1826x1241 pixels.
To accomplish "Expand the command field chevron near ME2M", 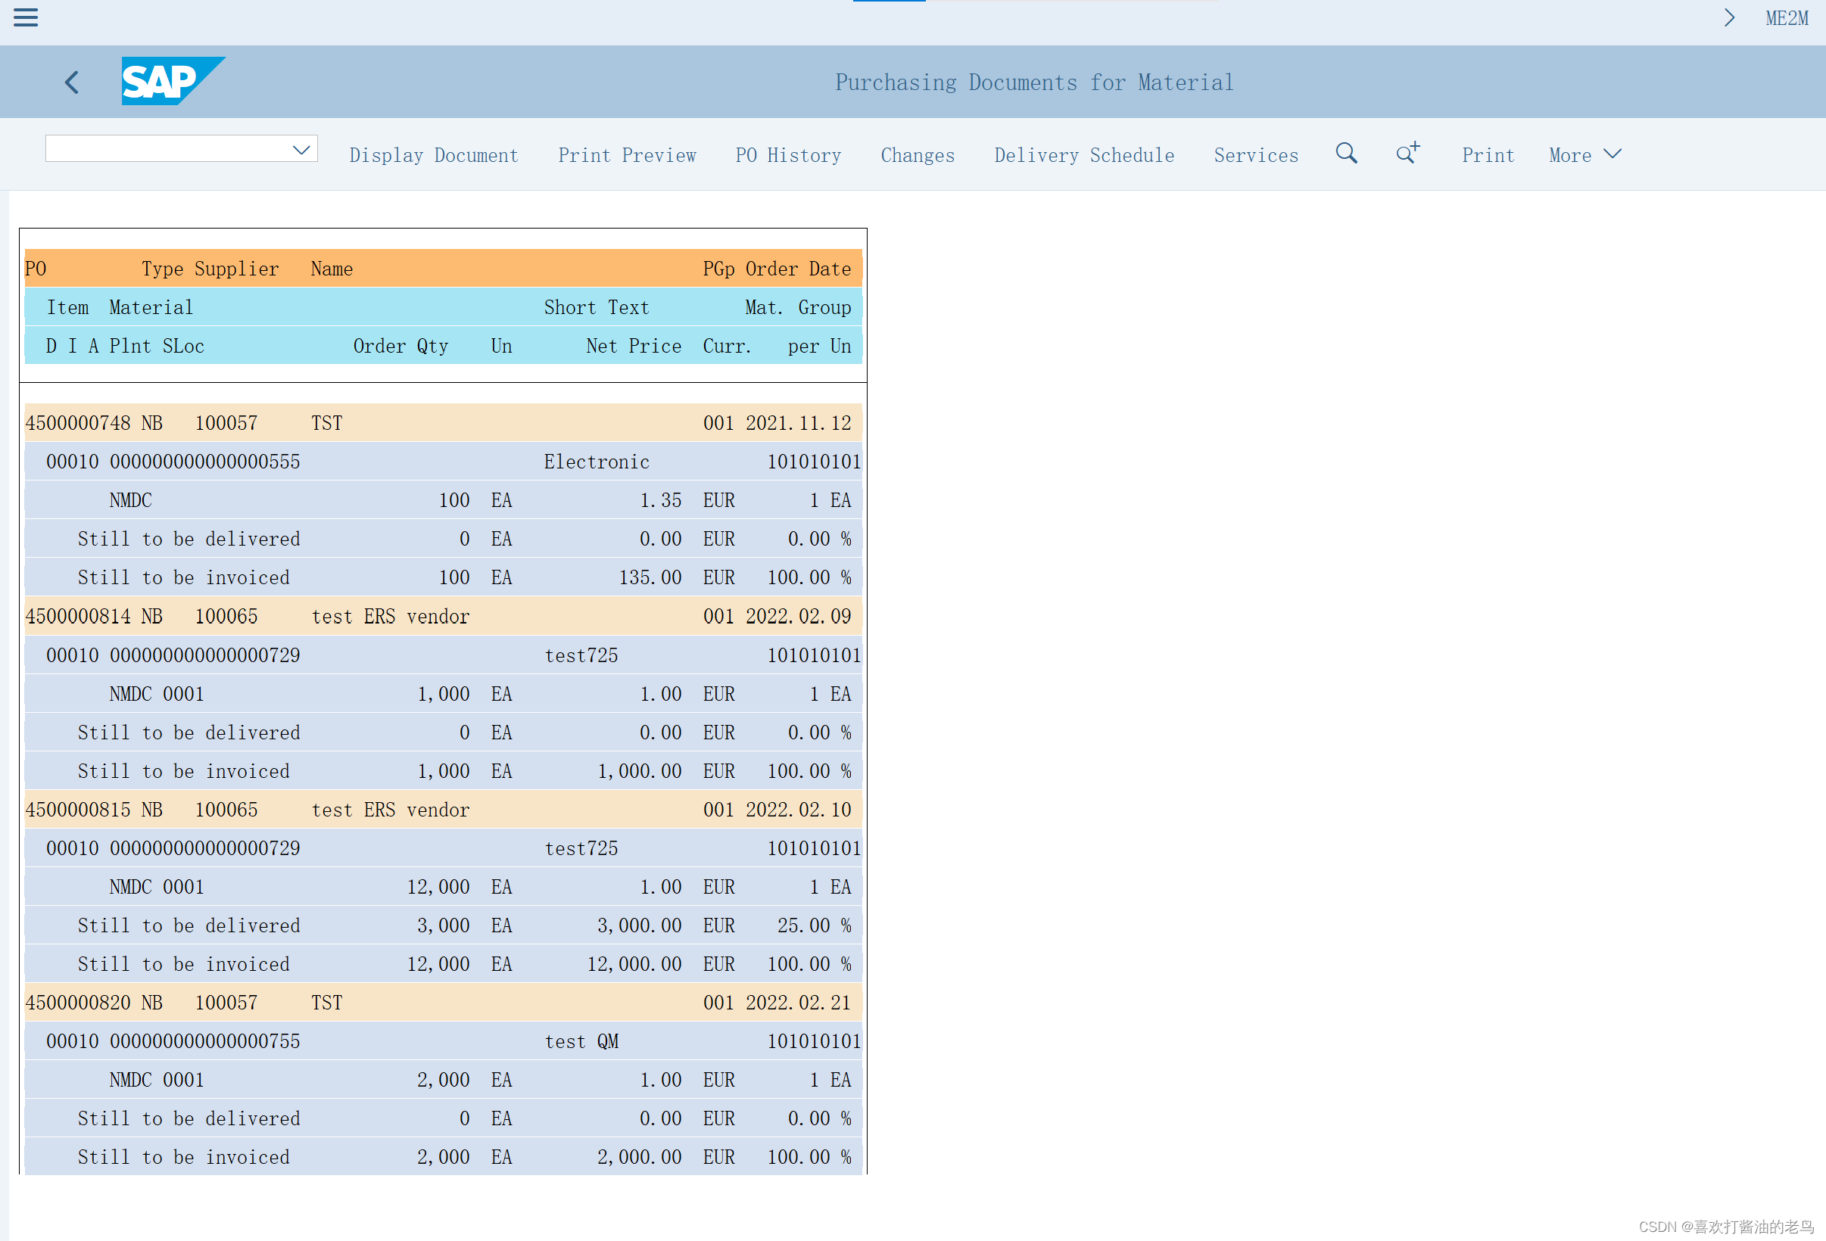I will pos(1728,18).
